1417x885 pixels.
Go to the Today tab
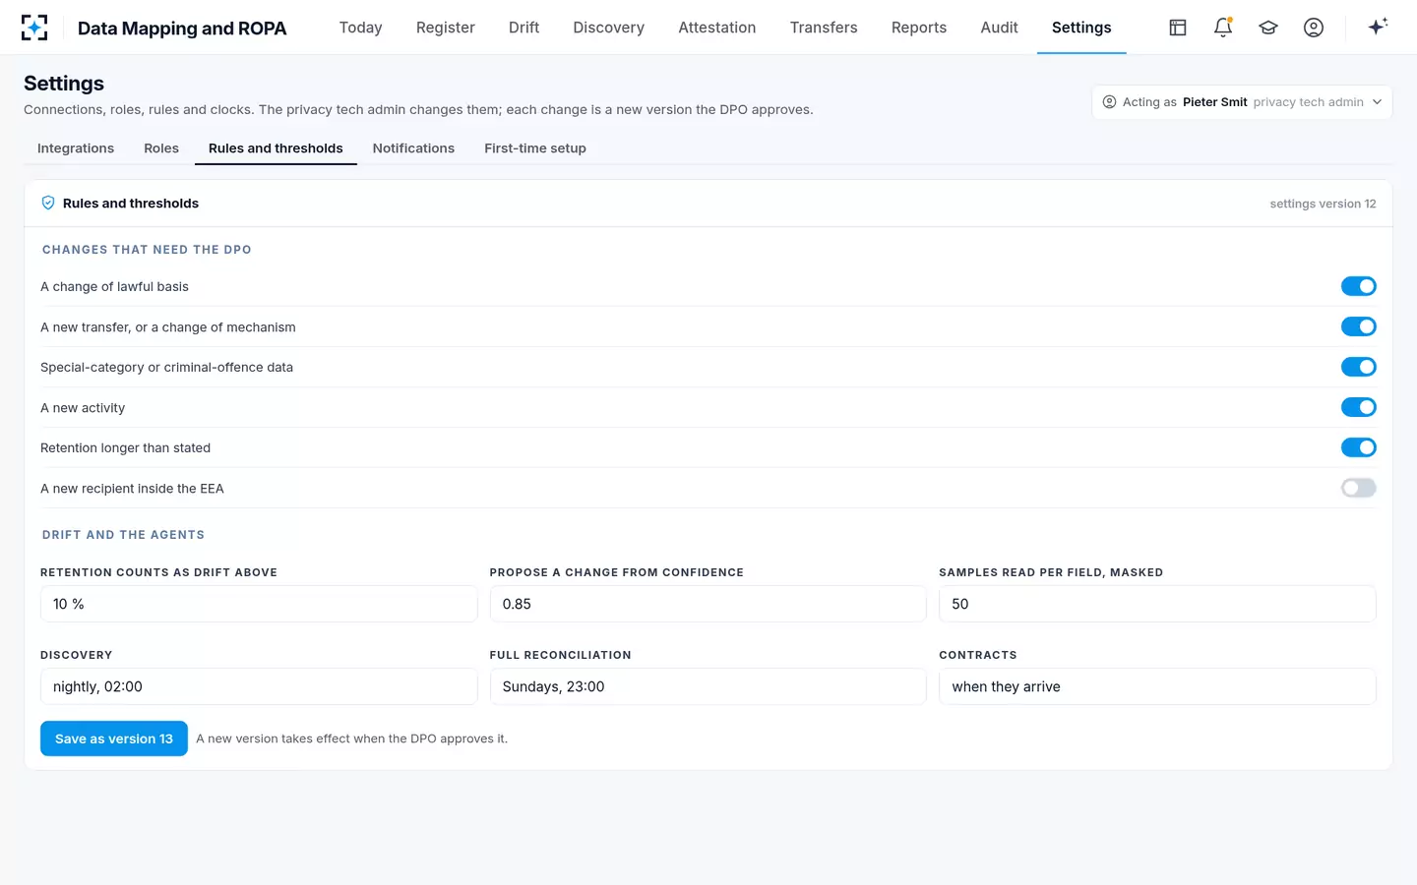pyautogui.click(x=360, y=28)
